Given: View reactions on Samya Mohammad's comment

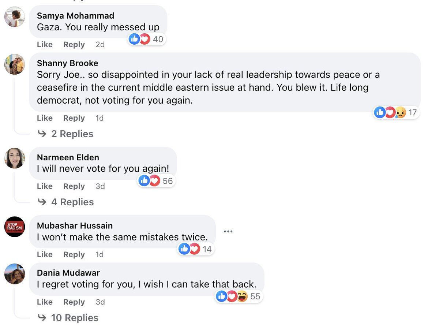Looking at the screenshot, I should (x=147, y=39).
